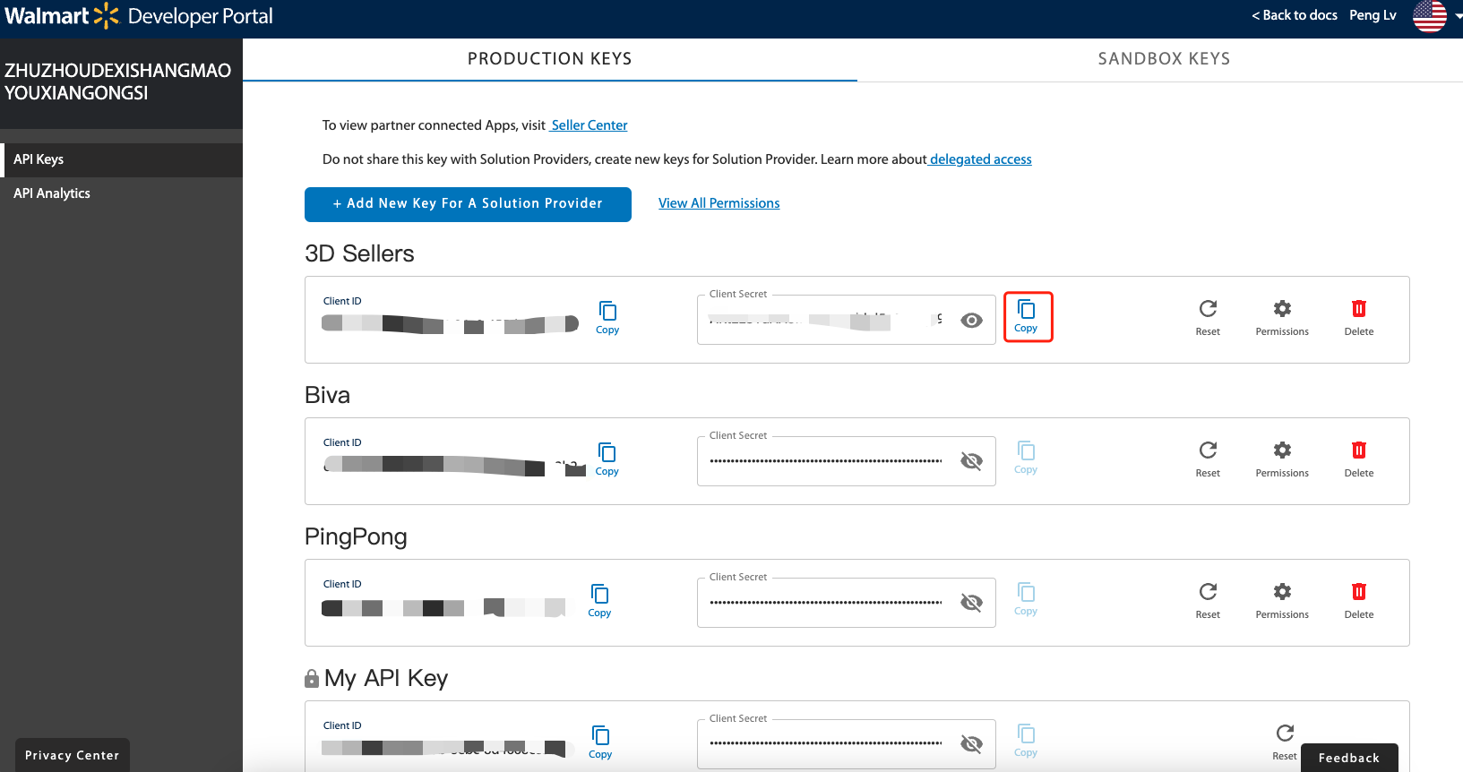
Task: Open Permissions for PingPong
Action: click(1282, 601)
